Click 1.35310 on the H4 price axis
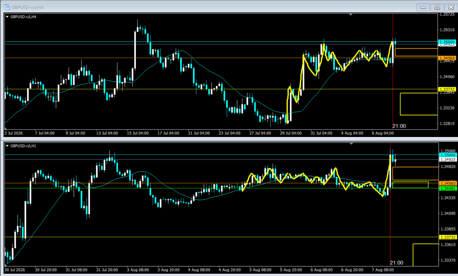Viewport: 458px width, 276px height. click(447, 30)
